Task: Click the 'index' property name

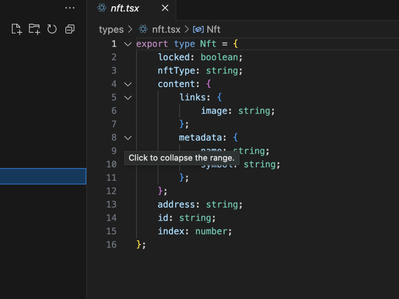Action: 171,231
